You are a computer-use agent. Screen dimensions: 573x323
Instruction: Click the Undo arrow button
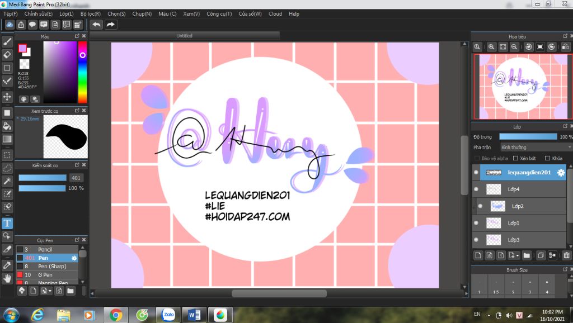[x=96, y=25]
